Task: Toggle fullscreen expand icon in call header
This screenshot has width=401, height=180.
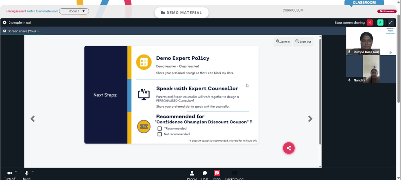Action: [391, 22]
